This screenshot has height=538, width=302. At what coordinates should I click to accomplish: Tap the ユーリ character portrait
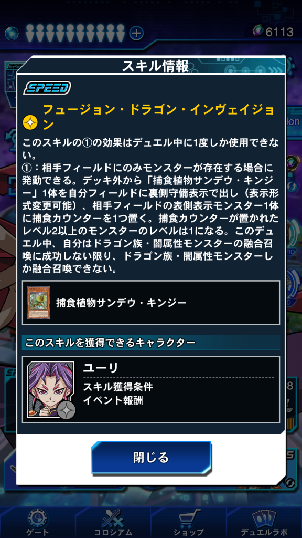[51, 389]
